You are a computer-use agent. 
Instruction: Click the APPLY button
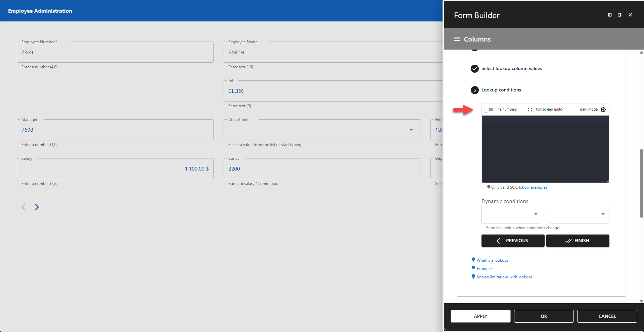coord(480,316)
